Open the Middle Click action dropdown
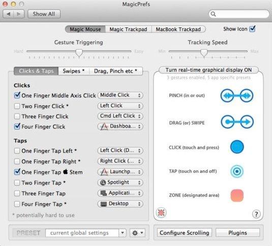Image resolution: width=272 pixels, height=246 pixels. [x=120, y=95]
